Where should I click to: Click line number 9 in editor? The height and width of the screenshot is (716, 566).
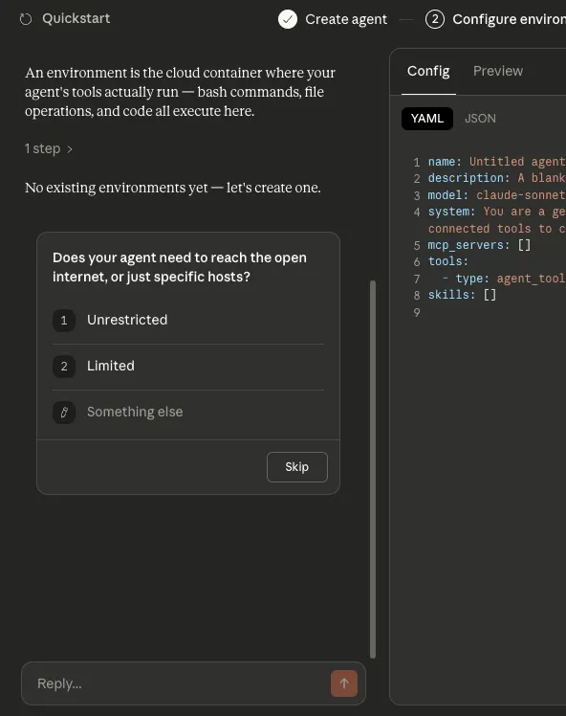click(x=416, y=312)
